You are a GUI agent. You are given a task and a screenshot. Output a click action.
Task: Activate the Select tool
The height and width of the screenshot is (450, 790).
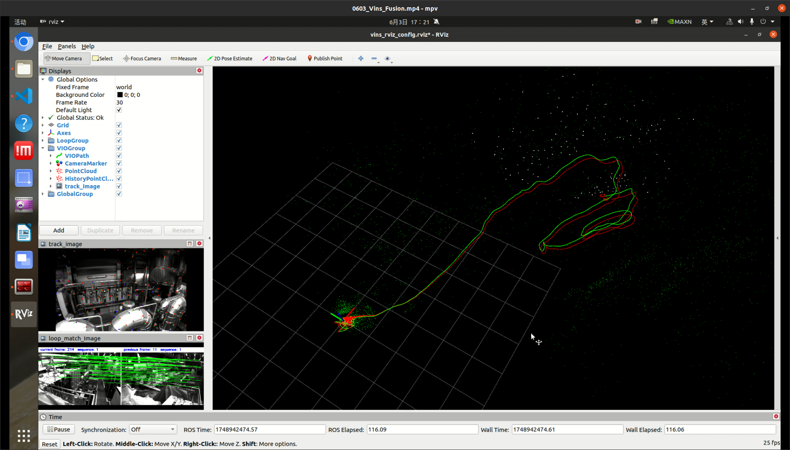[x=102, y=58]
